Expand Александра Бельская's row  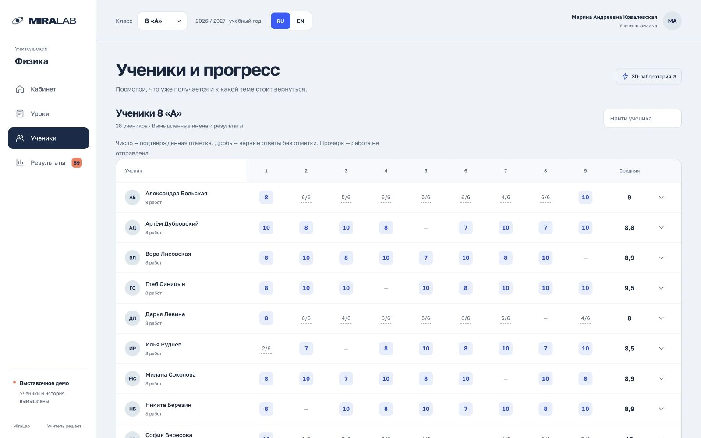click(x=661, y=198)
